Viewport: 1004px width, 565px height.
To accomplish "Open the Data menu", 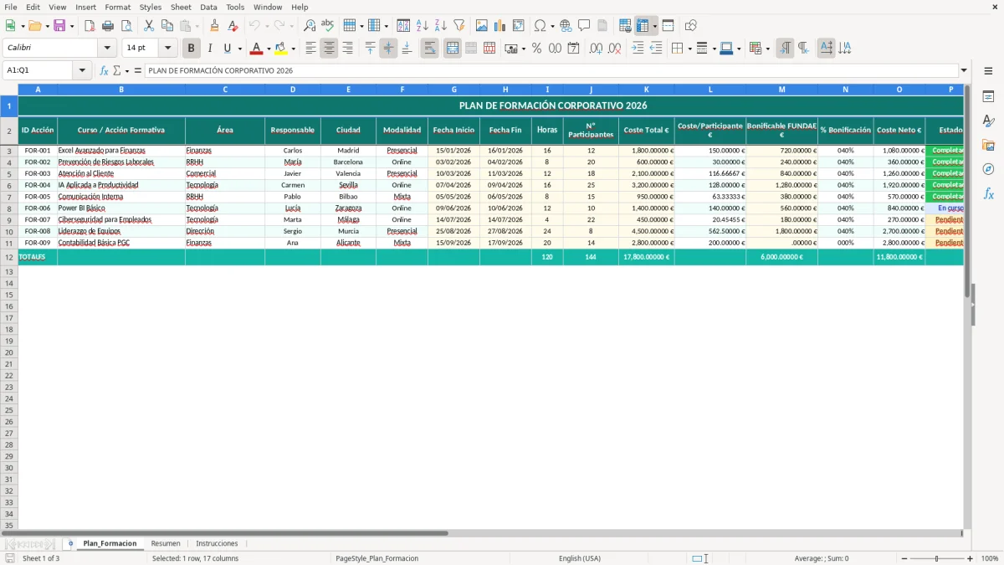I will click(x=209, y=7).
